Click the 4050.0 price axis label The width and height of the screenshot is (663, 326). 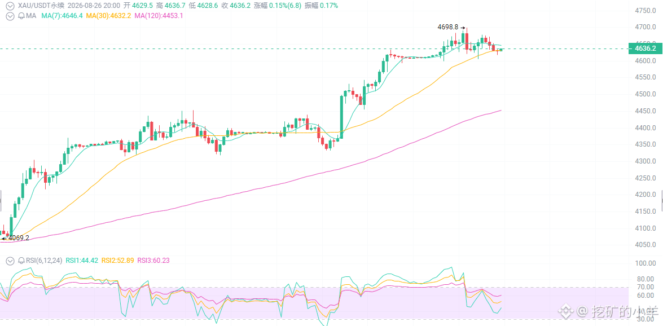[x=645, y=245]
